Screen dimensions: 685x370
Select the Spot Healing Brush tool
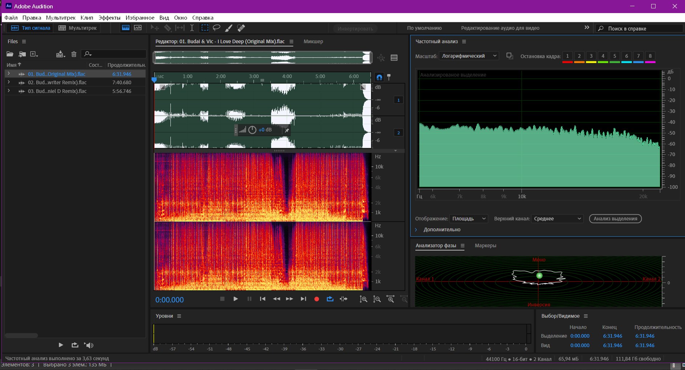pos(241,28)
